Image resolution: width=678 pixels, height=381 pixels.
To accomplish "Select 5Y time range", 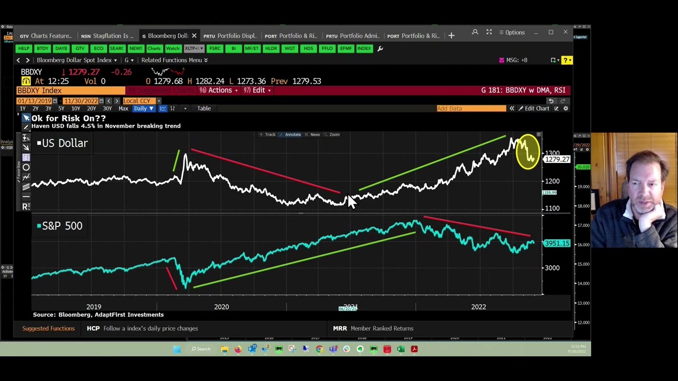I will (x=61, y=108).
